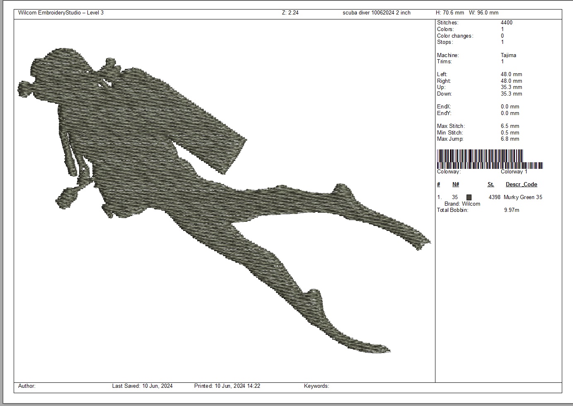
Task: Click the St. column header
Action: tap(491, 185)
